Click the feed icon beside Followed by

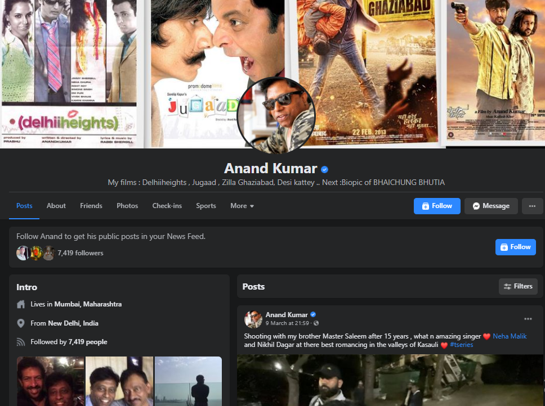(21, 342)
